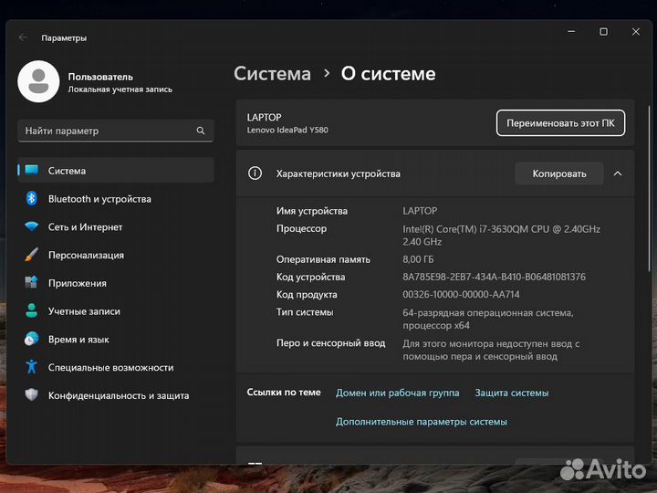
Task: Click the Конфиденциальность shield icon
Action: pyautogui.click(x=31, y=395)
